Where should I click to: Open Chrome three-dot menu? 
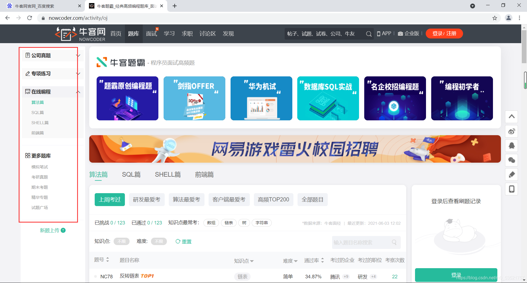tap(519, 18)
